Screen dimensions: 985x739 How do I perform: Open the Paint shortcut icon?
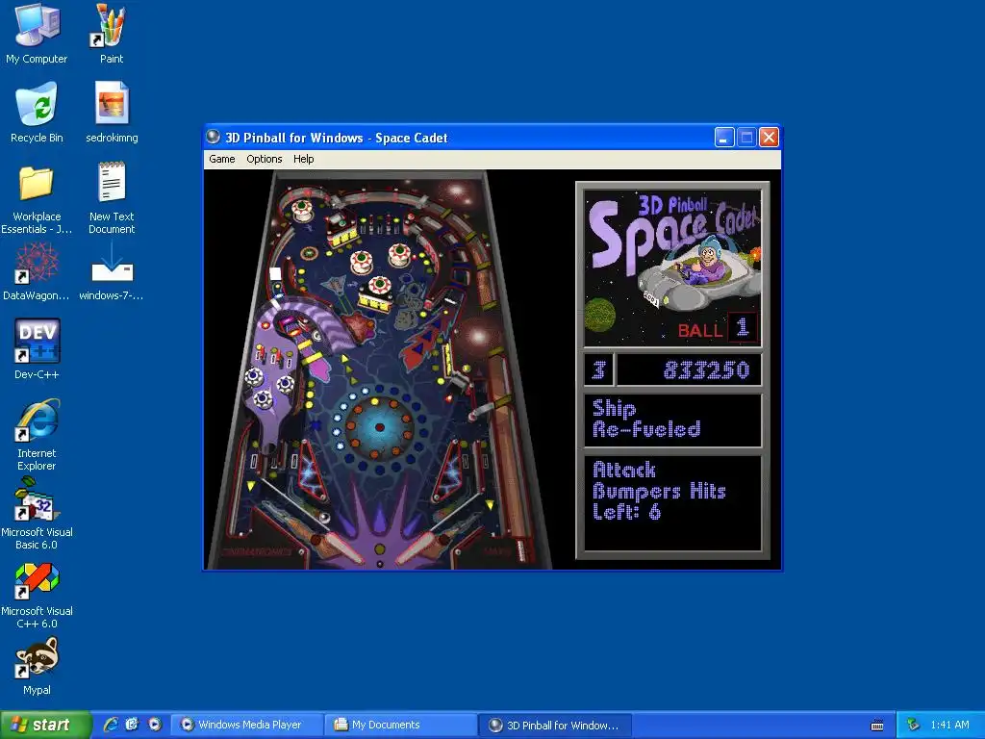click(112, 33)
